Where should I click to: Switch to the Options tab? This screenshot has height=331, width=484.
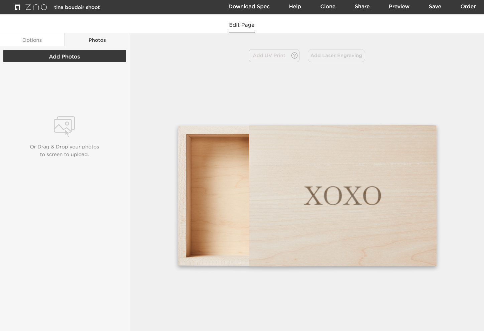point(32,40)
